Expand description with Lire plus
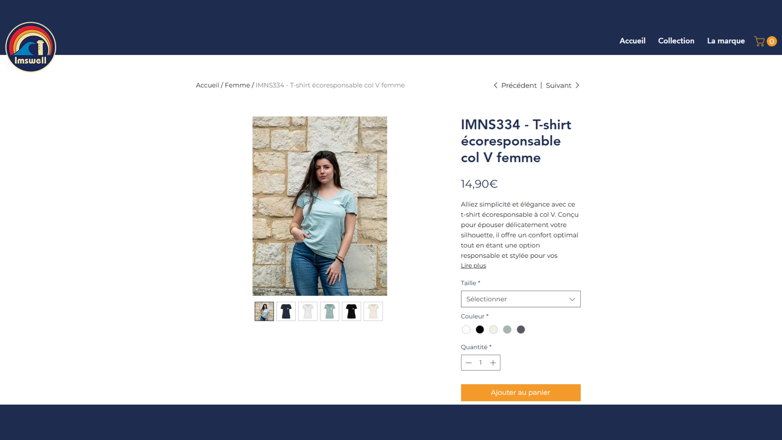Screen dimensions: 782x440 pyautogui.click(x=473, y=265)
